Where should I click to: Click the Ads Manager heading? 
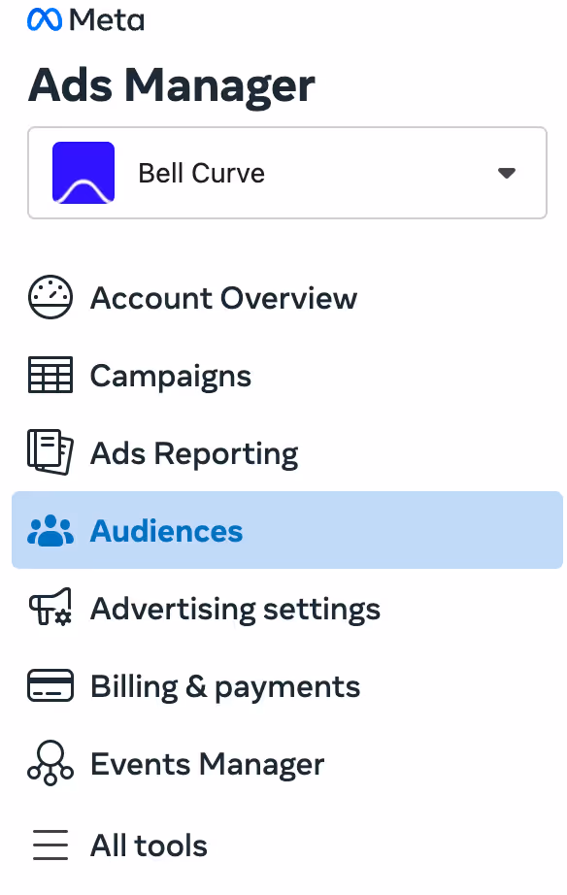point(171,85)
